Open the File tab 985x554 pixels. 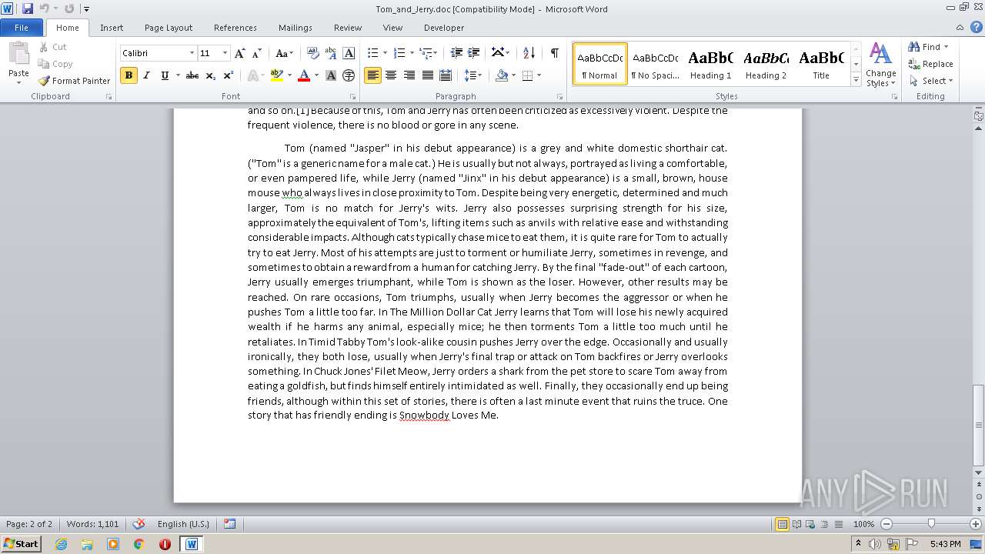(22, 28)
